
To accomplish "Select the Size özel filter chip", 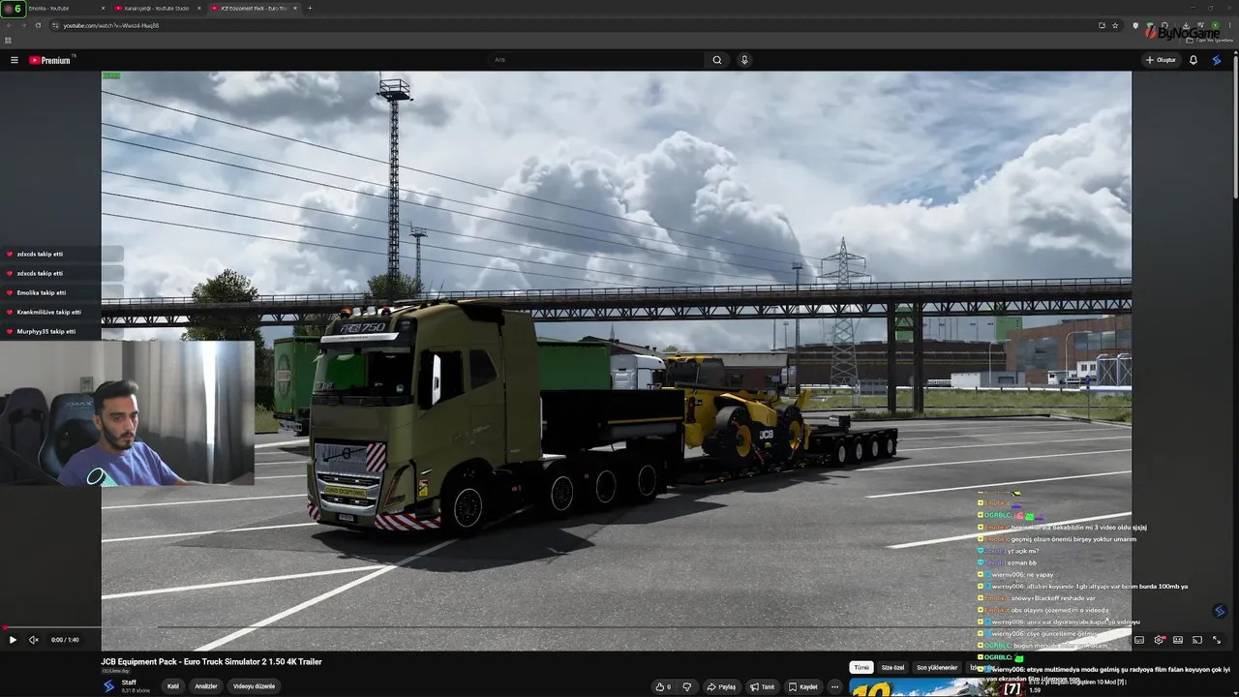I will pyautogui.click(x=892, y=667).
